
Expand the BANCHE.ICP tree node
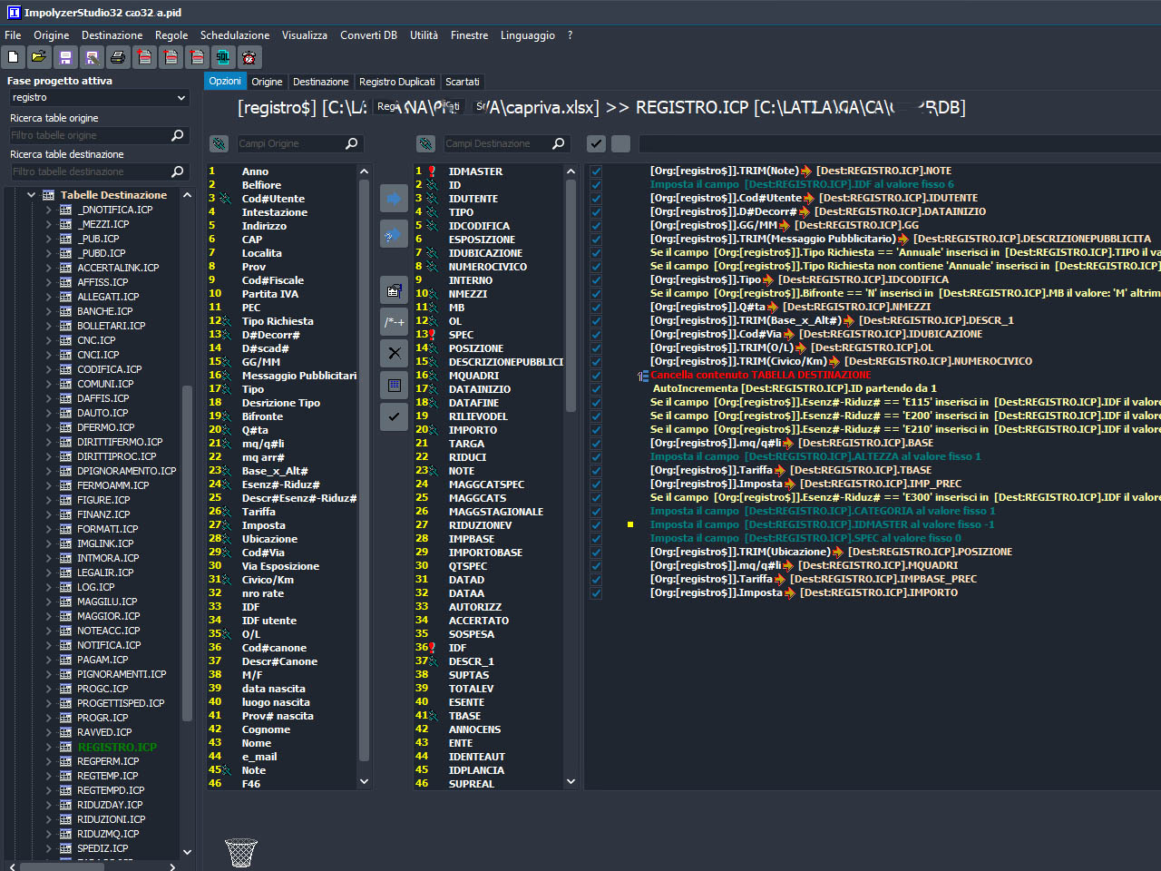[48, 311]
